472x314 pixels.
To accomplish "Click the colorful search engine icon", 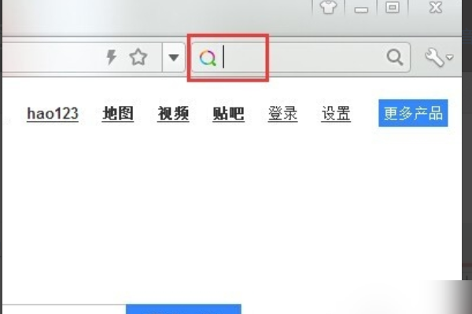I will (x=208, y=57).
